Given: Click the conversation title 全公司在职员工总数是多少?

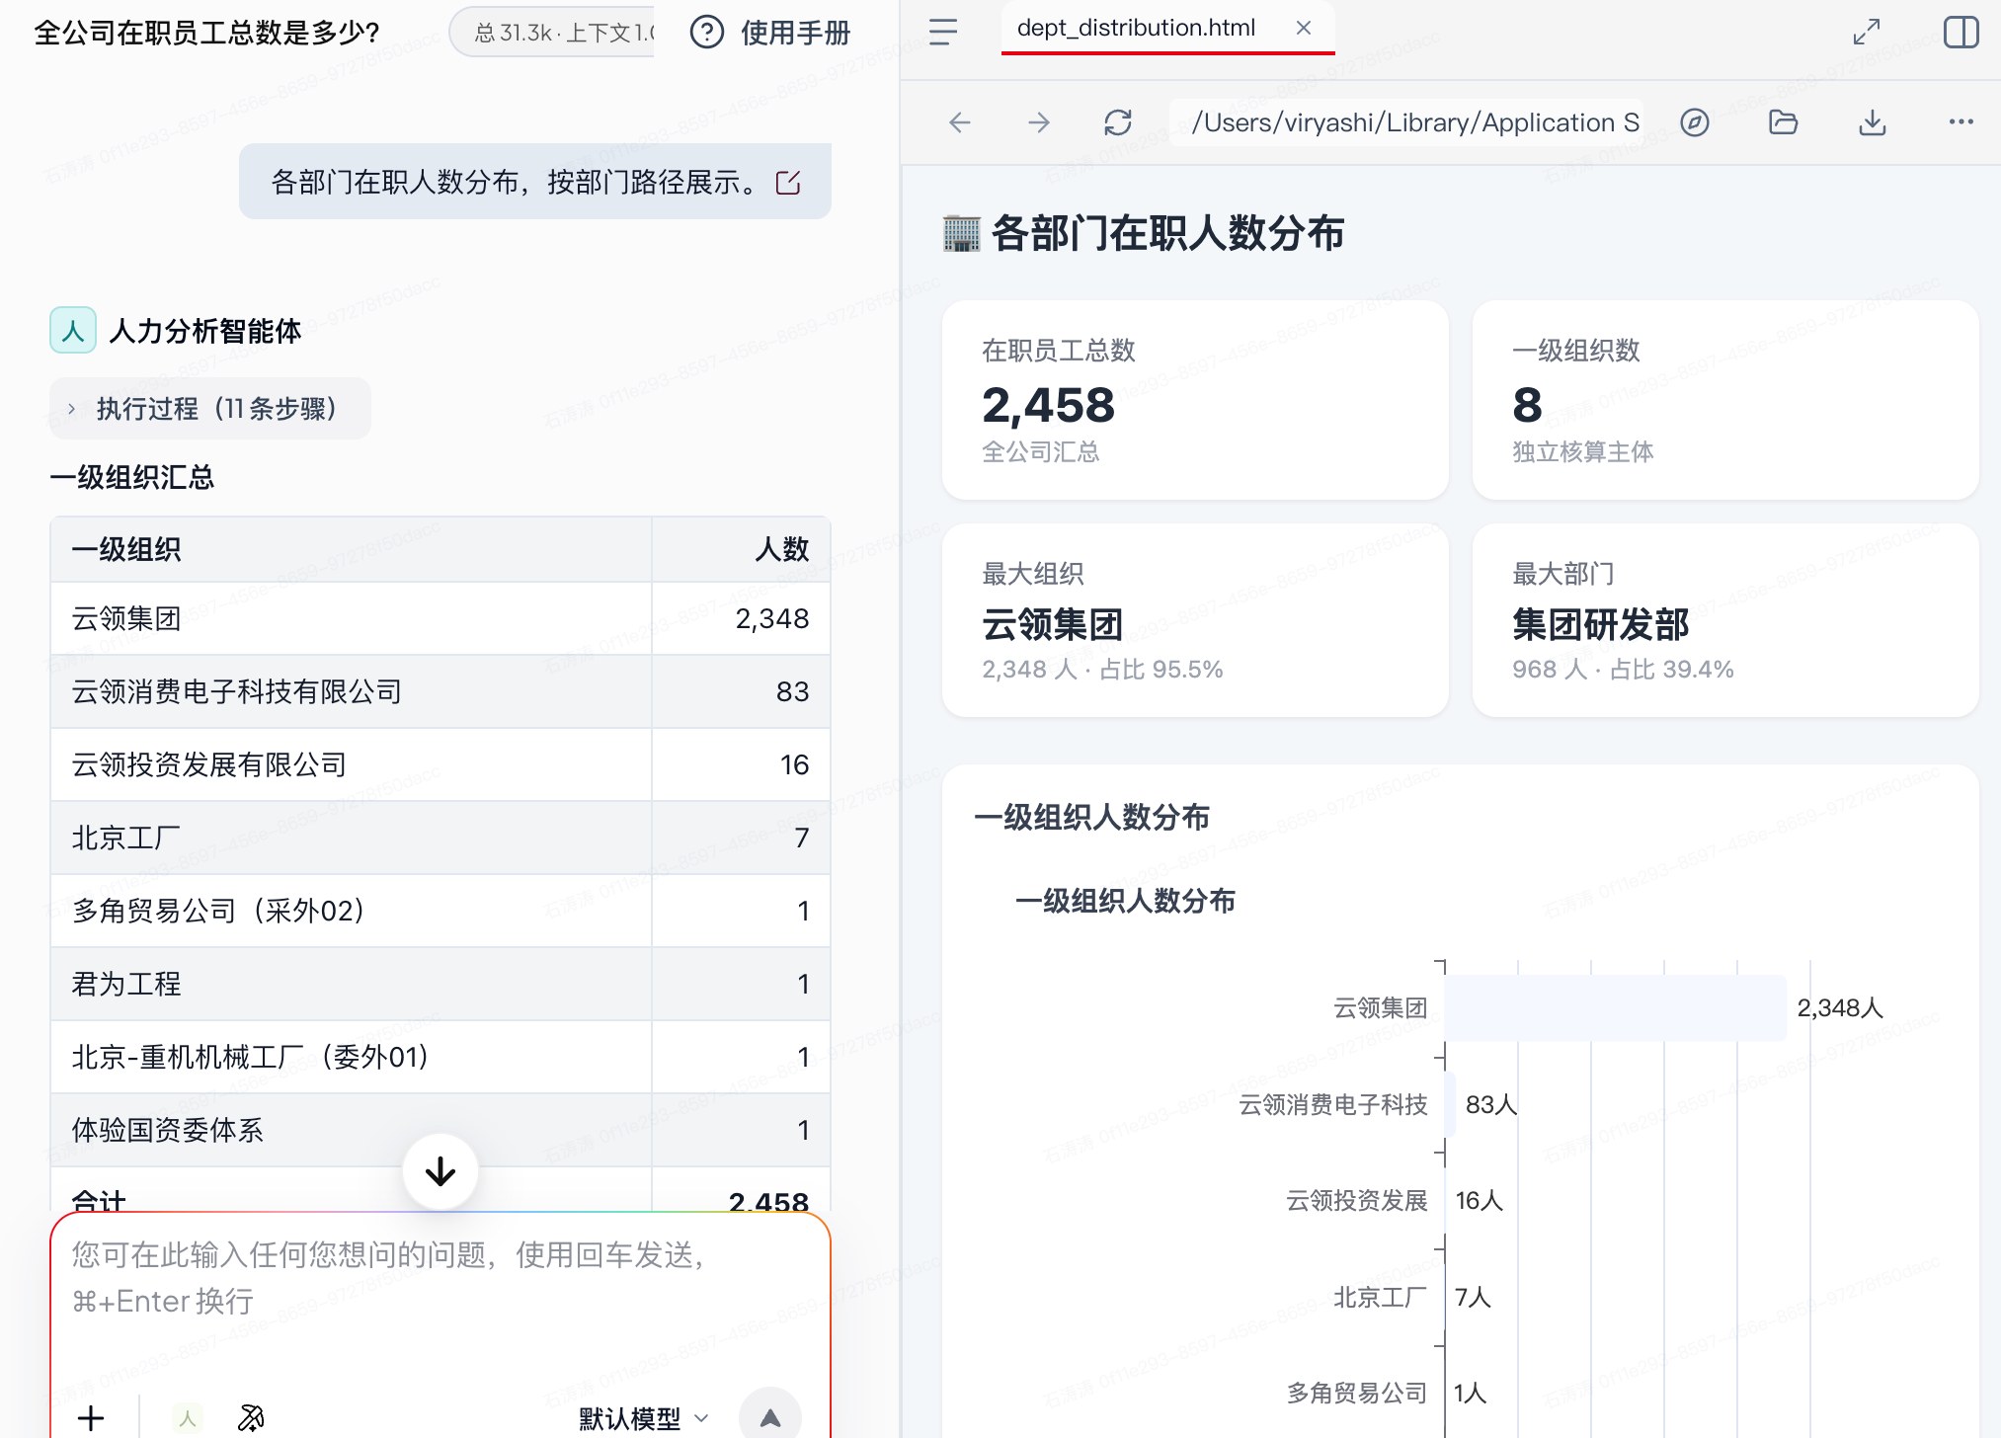Looking at the screenshot, I should pos(207,33).
